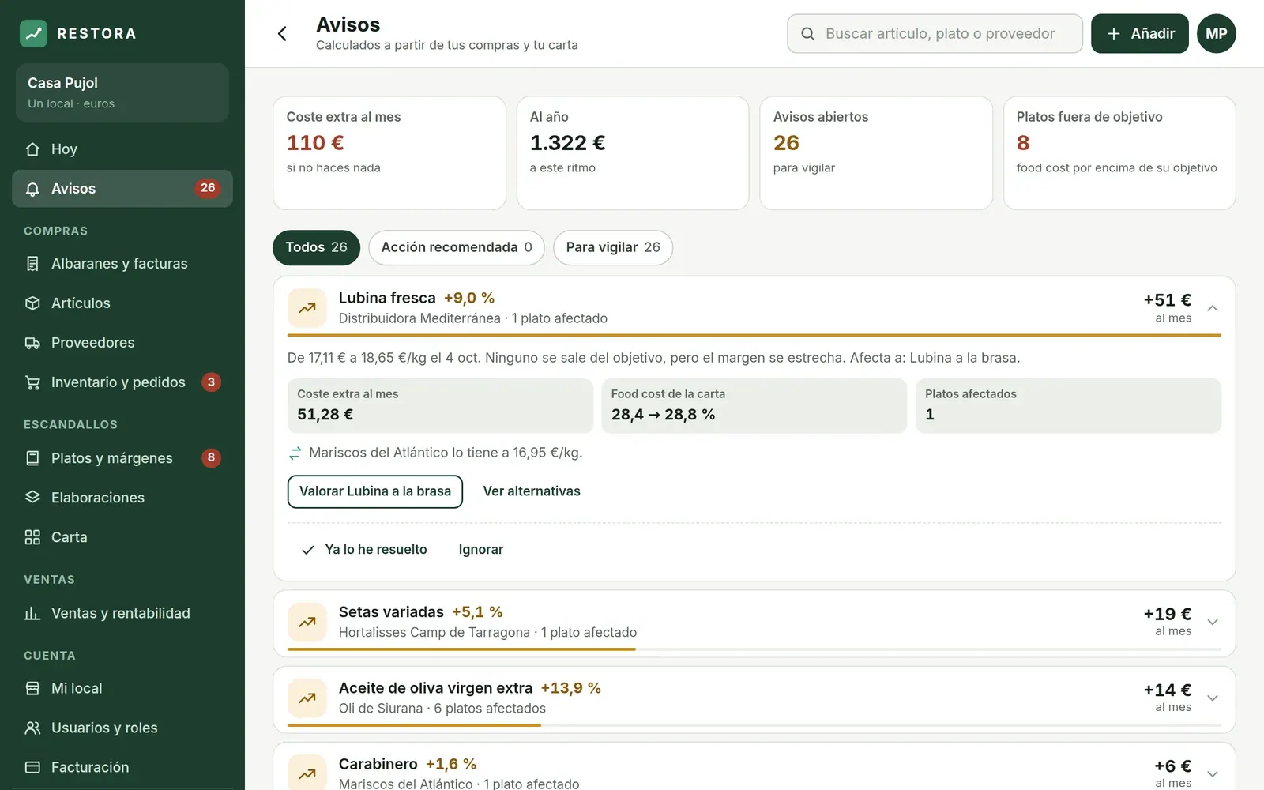Click the Facturación card icon

tap(32, 768)
